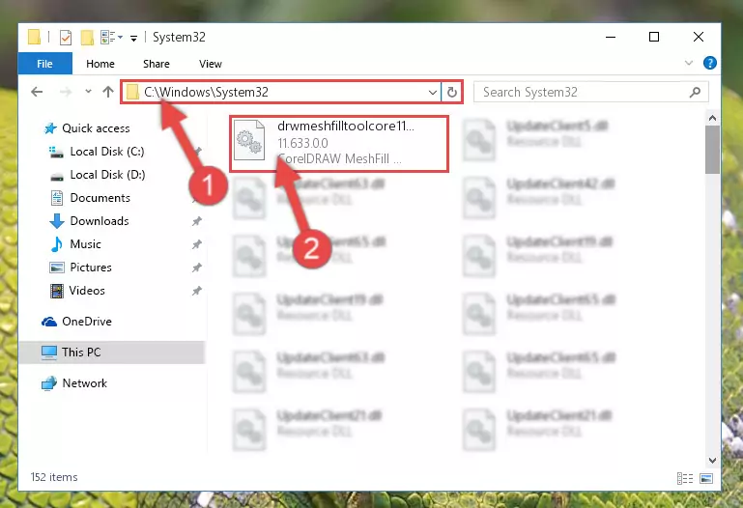Viewport: 743px width, 508px height.
Task: Minimize the System32 window
Action: click(x=611, y=37)
